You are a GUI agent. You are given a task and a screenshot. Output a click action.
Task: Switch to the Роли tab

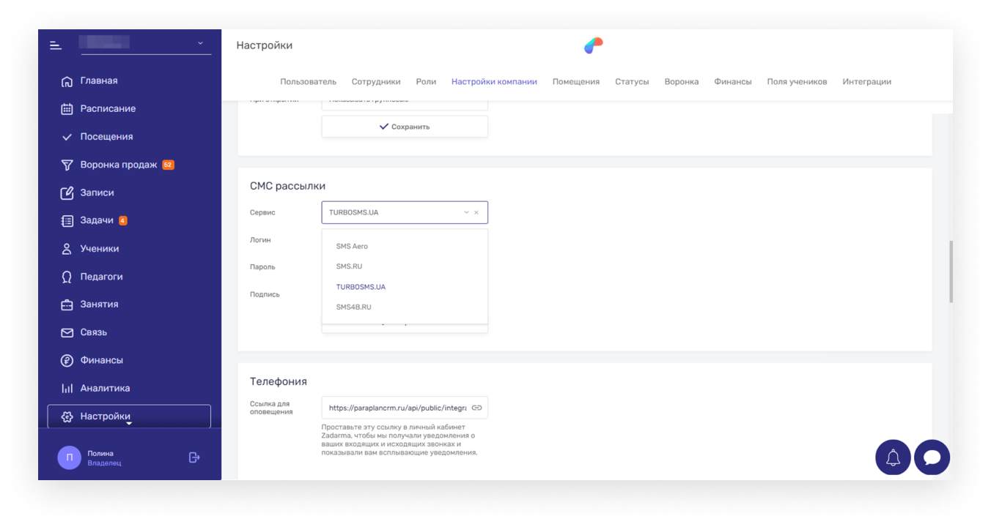426,82
